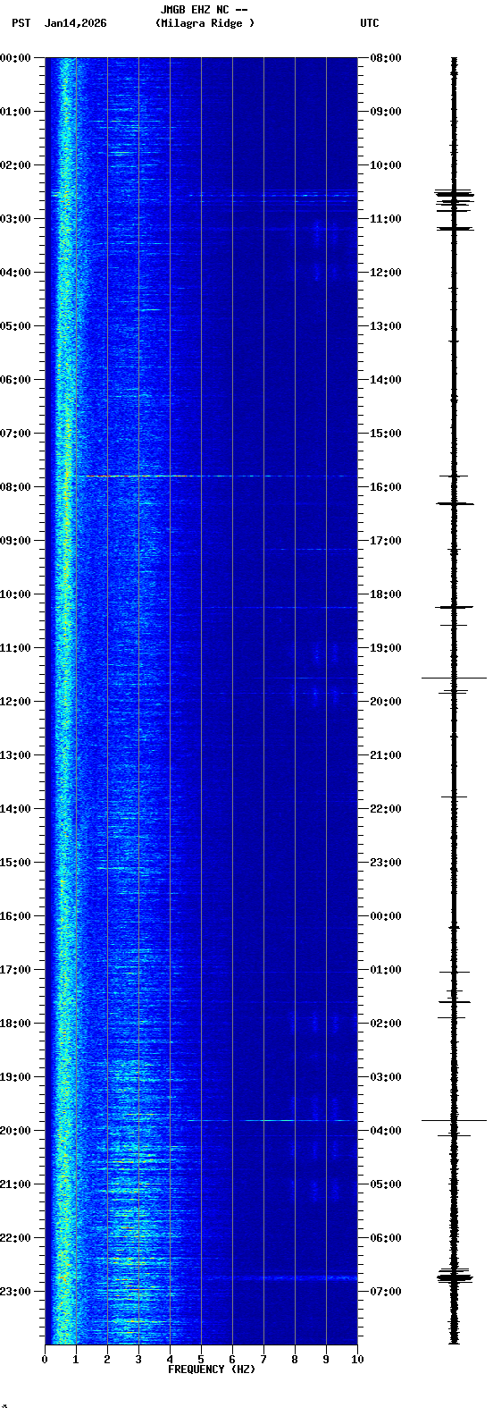Click the 19:00 UTC time label
The width and height of the screenshot is (493, 1416).
pos(386,648)
